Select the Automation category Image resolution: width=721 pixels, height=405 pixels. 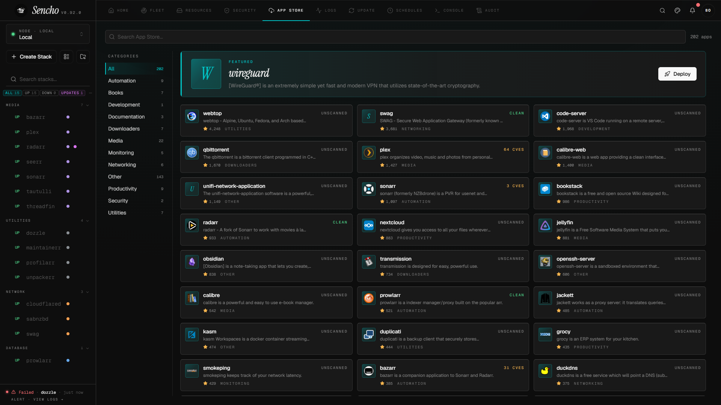(x=136, y=81)
